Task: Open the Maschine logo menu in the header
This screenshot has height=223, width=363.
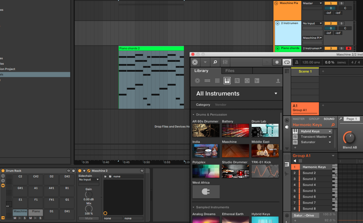Action: tap(195, 62)
